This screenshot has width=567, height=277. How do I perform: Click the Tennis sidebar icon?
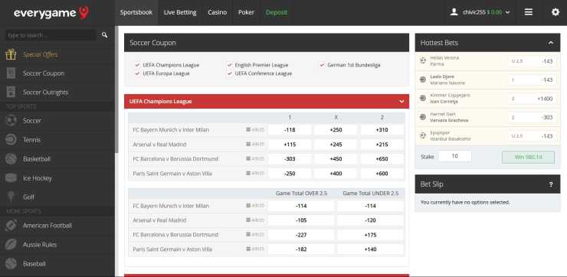coord(11,140)
